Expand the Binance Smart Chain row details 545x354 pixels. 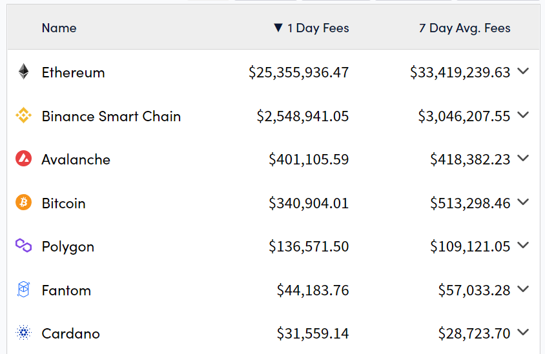pos(523,115)
